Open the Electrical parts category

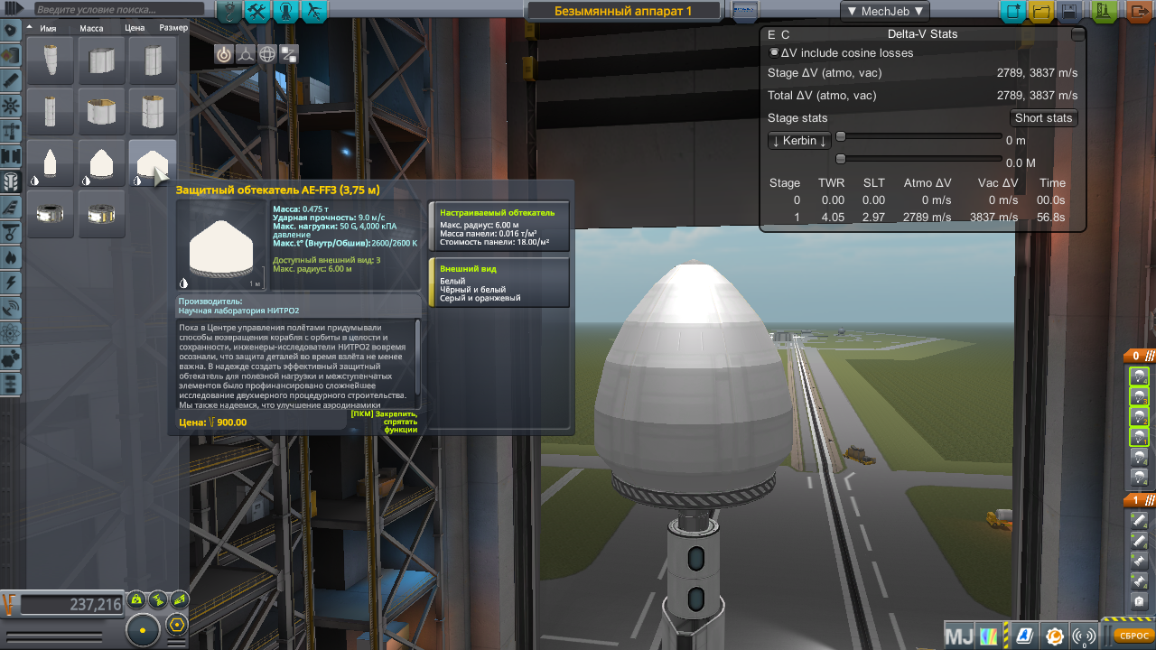10,283
